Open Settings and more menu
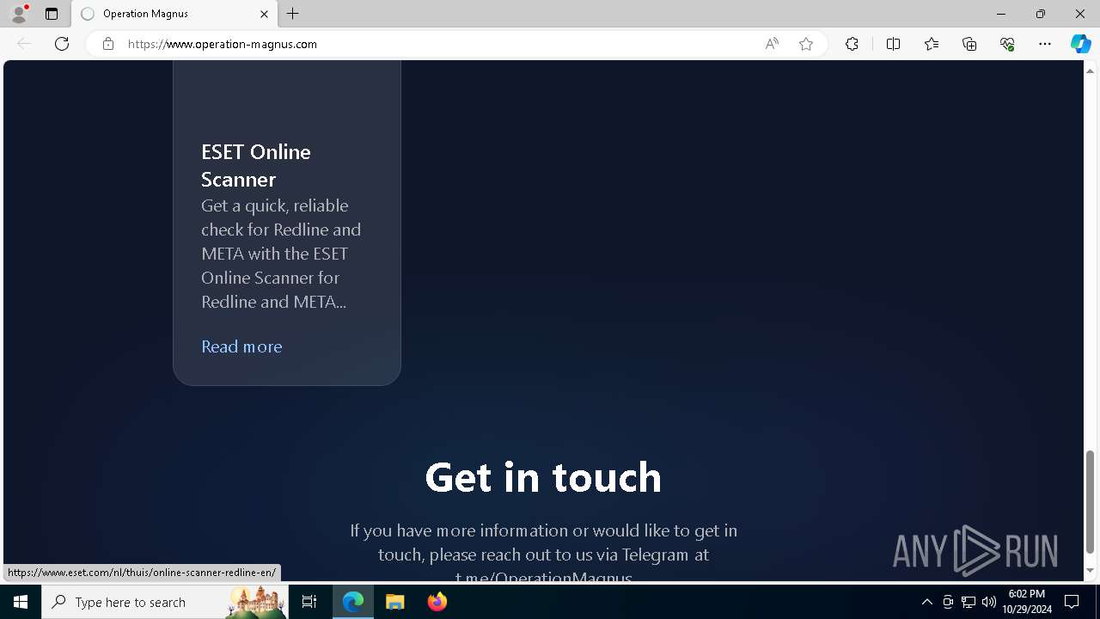The width and height of the screenshot is (1100, 619). (x=1045, y=44)
